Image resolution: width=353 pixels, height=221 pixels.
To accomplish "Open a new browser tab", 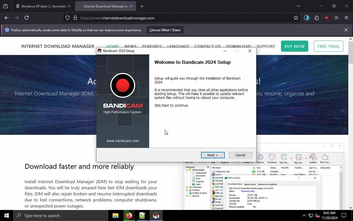I will tap(142, 6).
